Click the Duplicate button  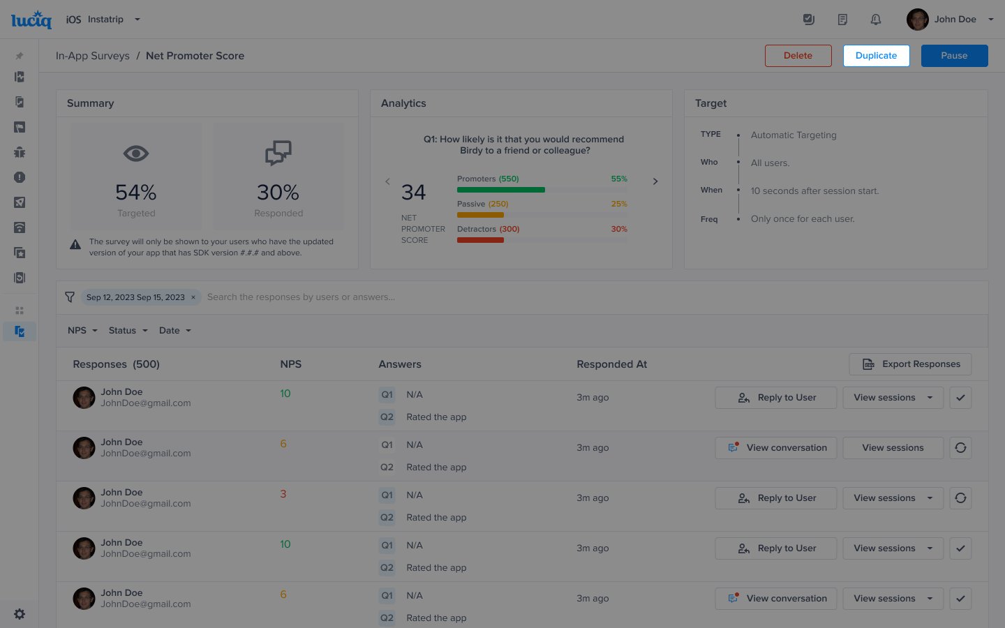(876, 56)
